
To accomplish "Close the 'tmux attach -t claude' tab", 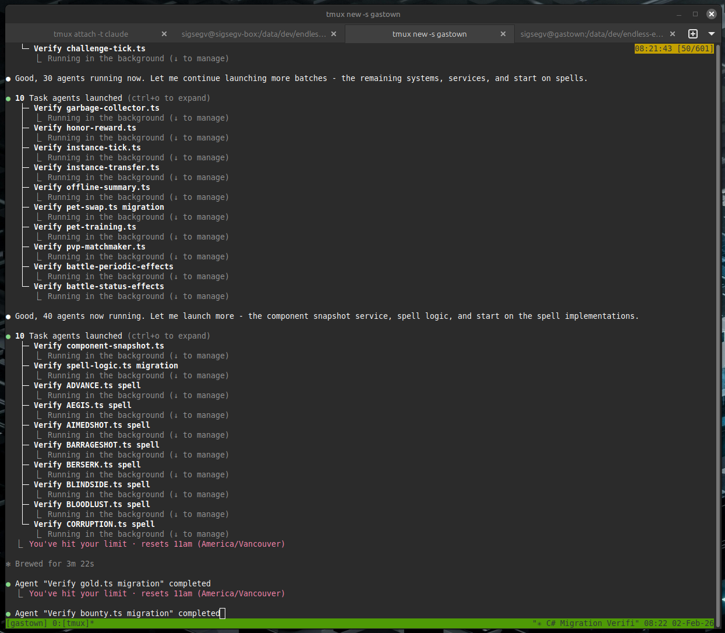I will [x=164, y=34].
